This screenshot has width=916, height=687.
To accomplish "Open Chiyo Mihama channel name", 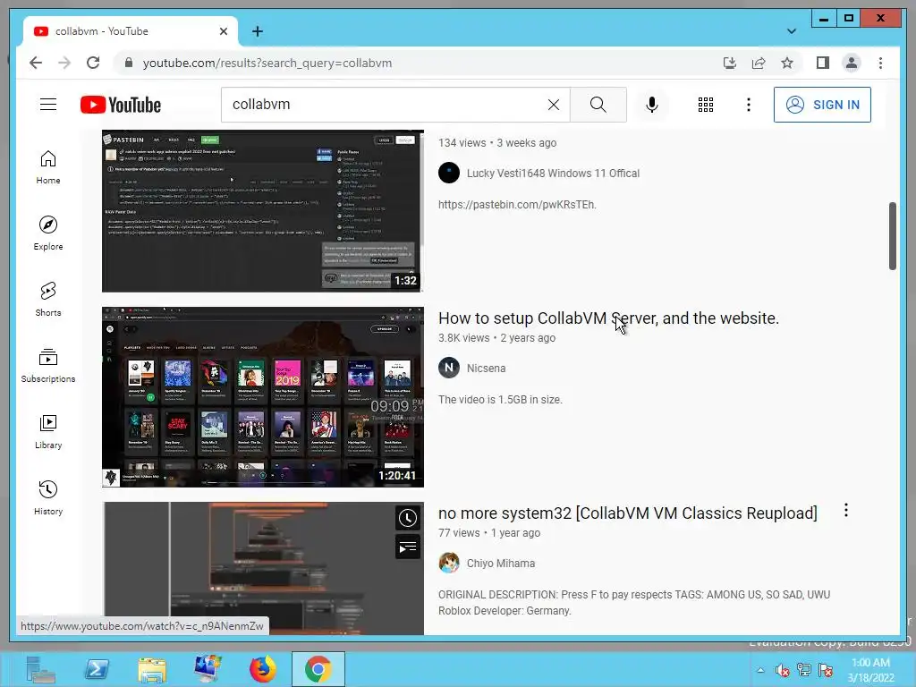I will point(501,564).
